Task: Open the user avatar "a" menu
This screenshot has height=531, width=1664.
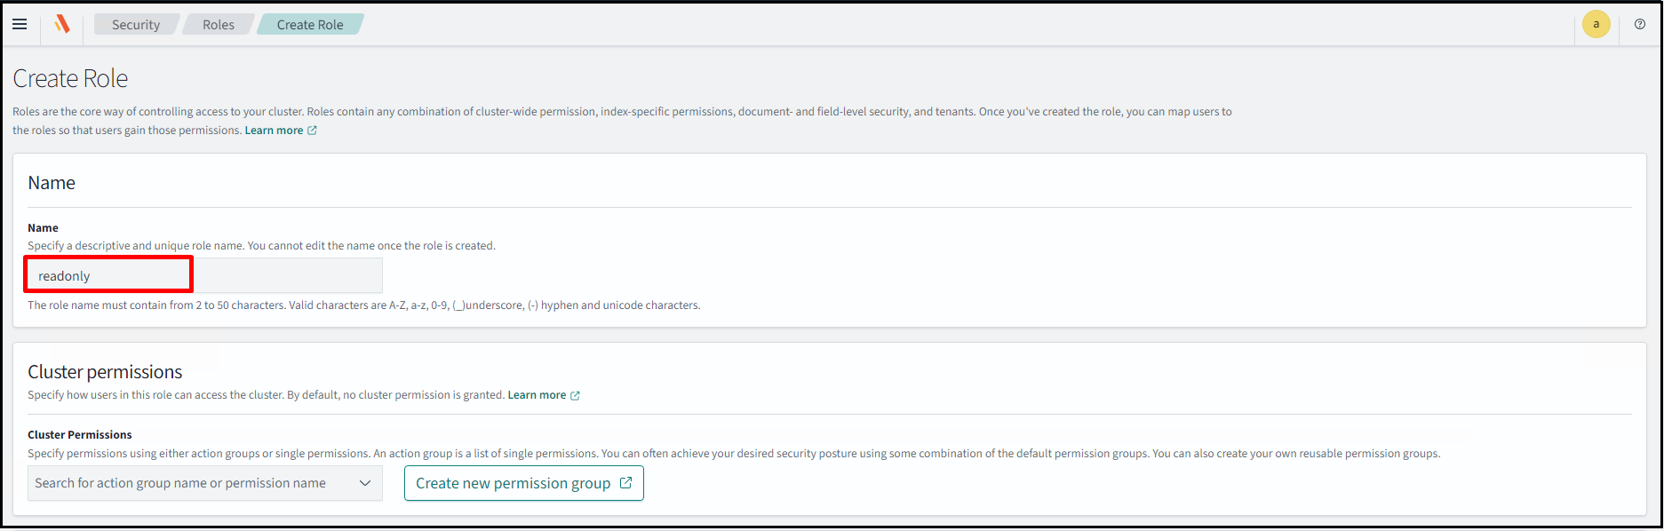Action: pyautogui.click(x=1596, y=25)
